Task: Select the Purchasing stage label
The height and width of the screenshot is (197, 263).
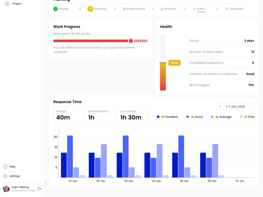Action: click(100, 9)
